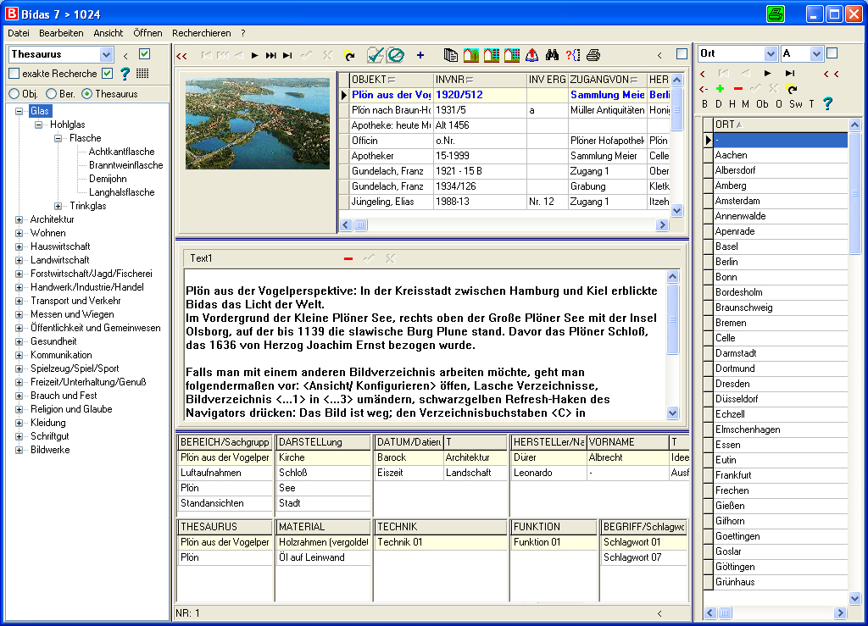The image size is (868, 626).
Task: Click the Ob filter letter in Ort panel
Action: (762, 104)
